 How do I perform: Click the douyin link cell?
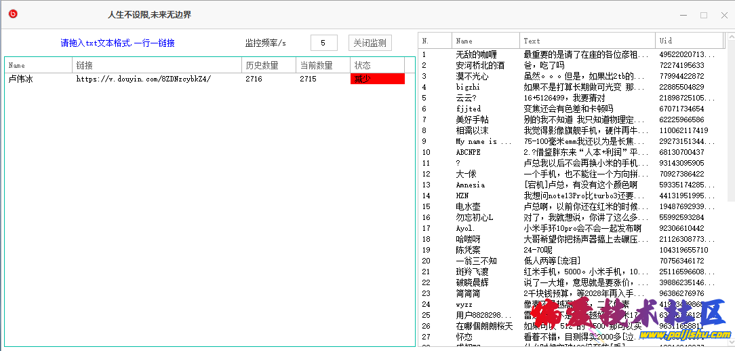coord(143,79)
